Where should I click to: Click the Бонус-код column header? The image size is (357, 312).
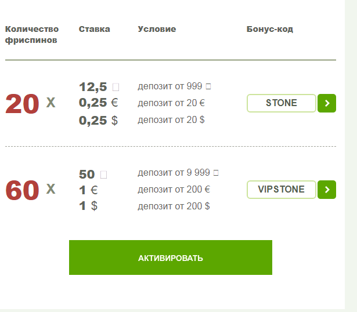click(269, 30)
